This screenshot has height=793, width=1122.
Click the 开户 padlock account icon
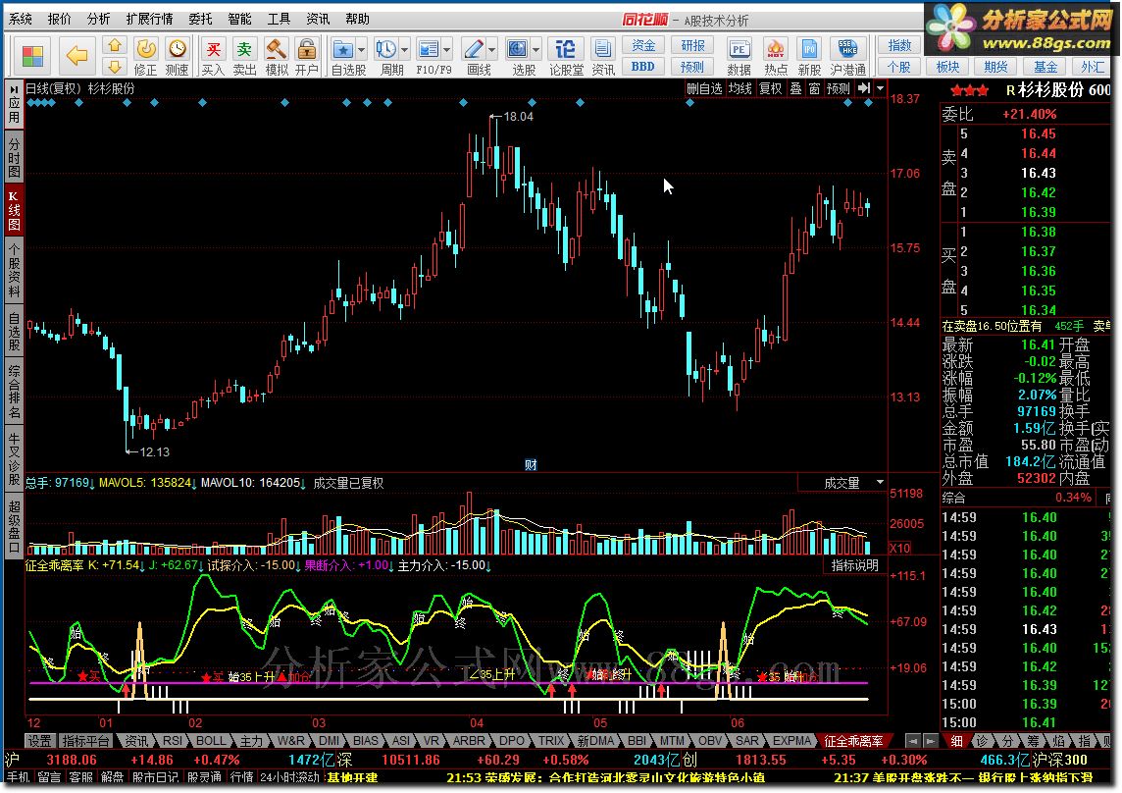click(306, 49)
